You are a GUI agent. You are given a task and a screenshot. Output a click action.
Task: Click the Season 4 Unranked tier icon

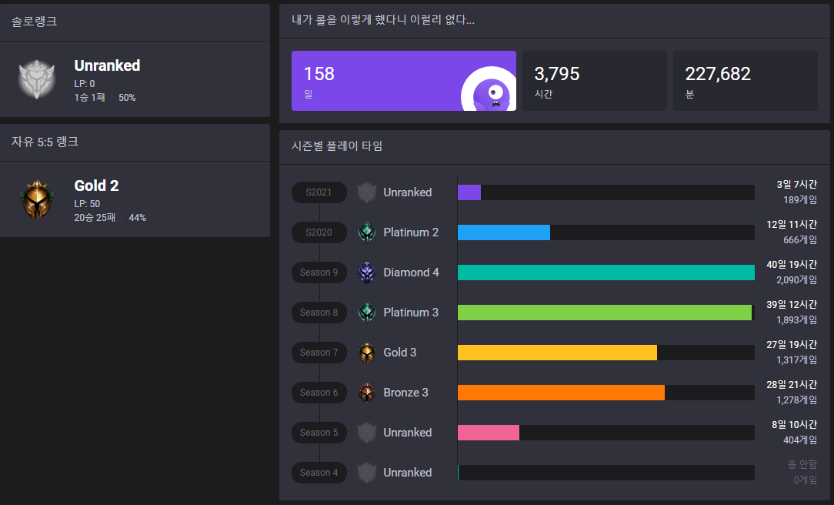[x=367, y=473]
